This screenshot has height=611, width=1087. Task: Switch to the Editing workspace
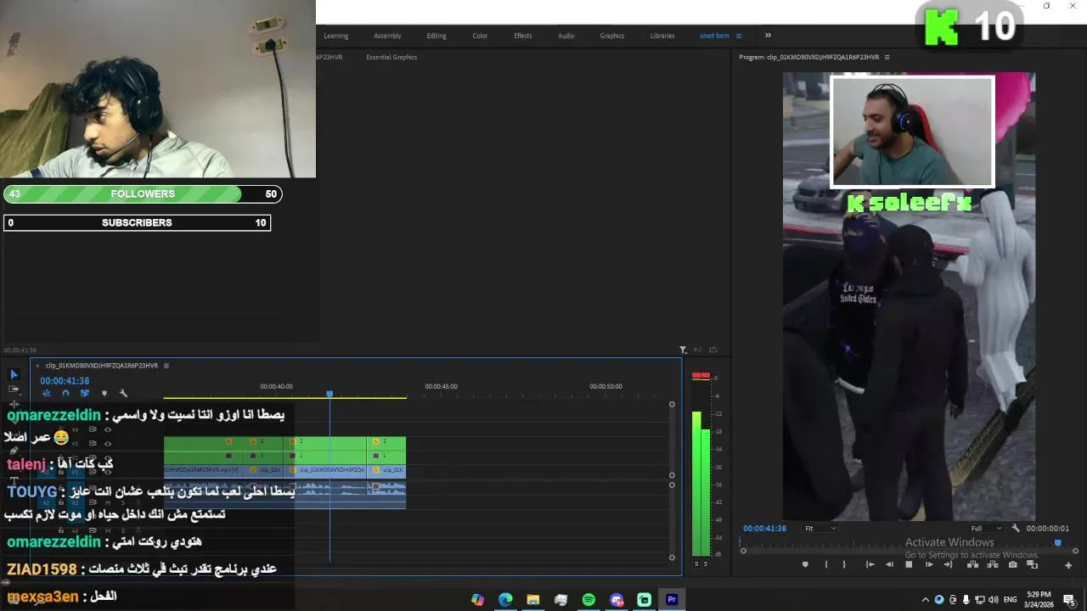click(x=436, y=36)
